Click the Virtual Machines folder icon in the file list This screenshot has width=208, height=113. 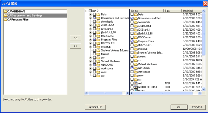(x=136, y=64)
